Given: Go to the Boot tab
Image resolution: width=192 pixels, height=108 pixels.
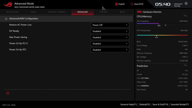Looking at the screenshot, I should (x=122, y=12).
